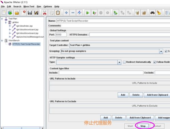Open the Run menu

click(39, 6)
